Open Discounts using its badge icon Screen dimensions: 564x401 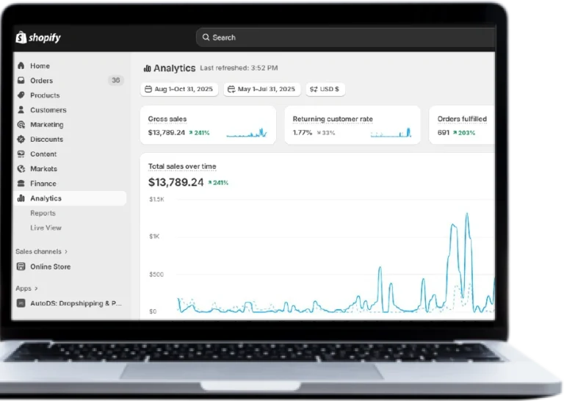(x=21, y=140)
